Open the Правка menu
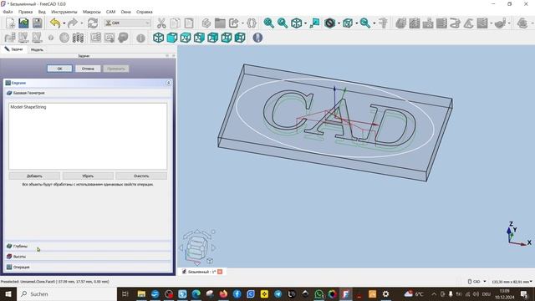Viewport: 535px width, 301px height. 26,12
